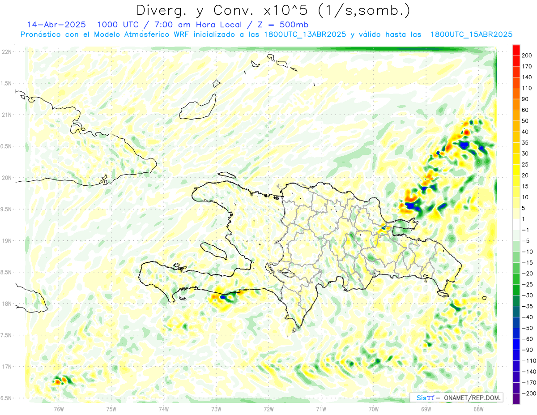Click the '20N' latitude label
This screenshot has width=537, height=415.
7,178
